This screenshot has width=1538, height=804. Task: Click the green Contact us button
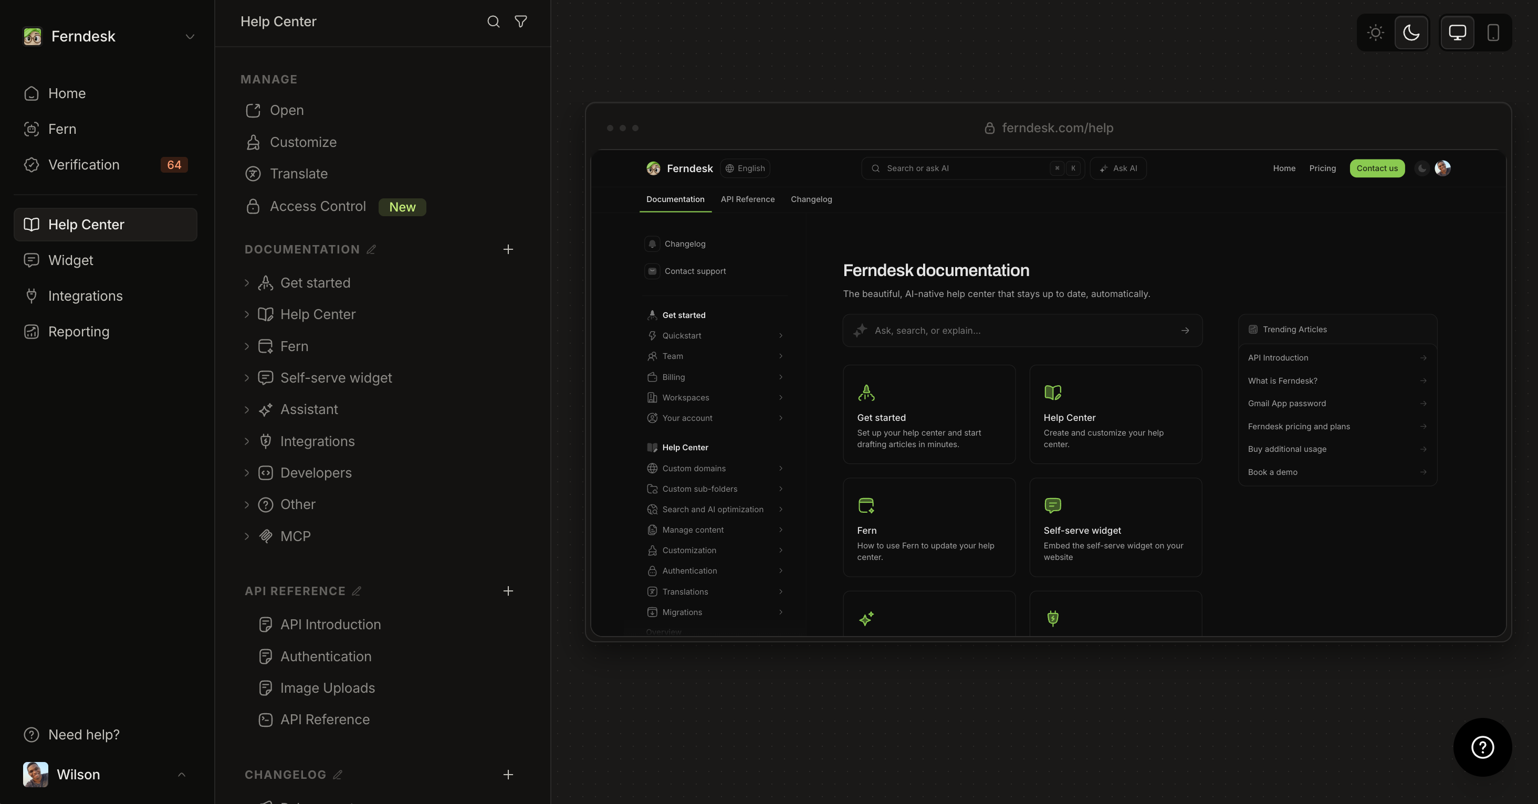pyautogui.click(x=1377, y=168)
